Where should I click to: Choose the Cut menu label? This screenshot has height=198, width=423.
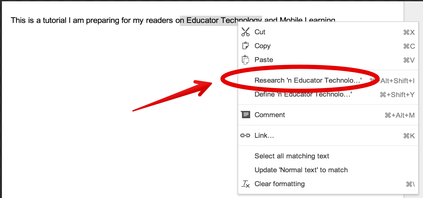click(x=260, y=32)
